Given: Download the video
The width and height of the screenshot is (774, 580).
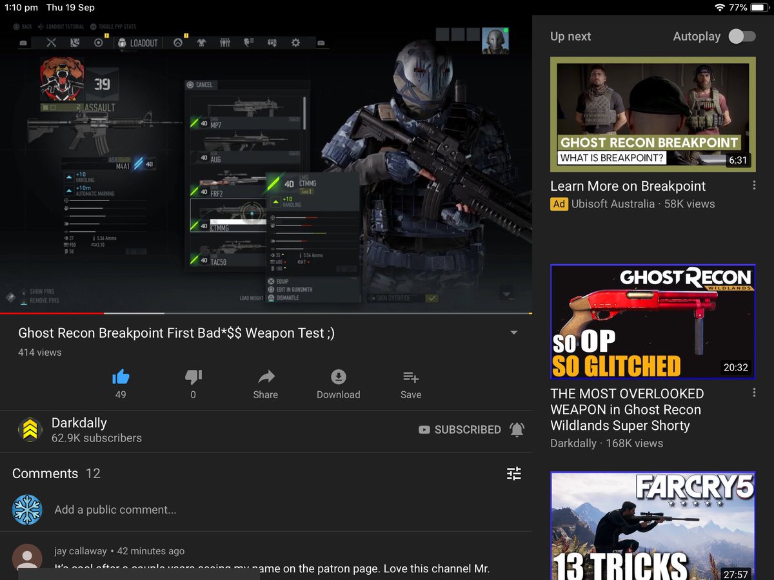Looking at the screenshot, I should point(339,377).
